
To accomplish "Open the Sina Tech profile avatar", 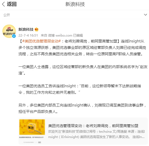I will coord(9,31).
